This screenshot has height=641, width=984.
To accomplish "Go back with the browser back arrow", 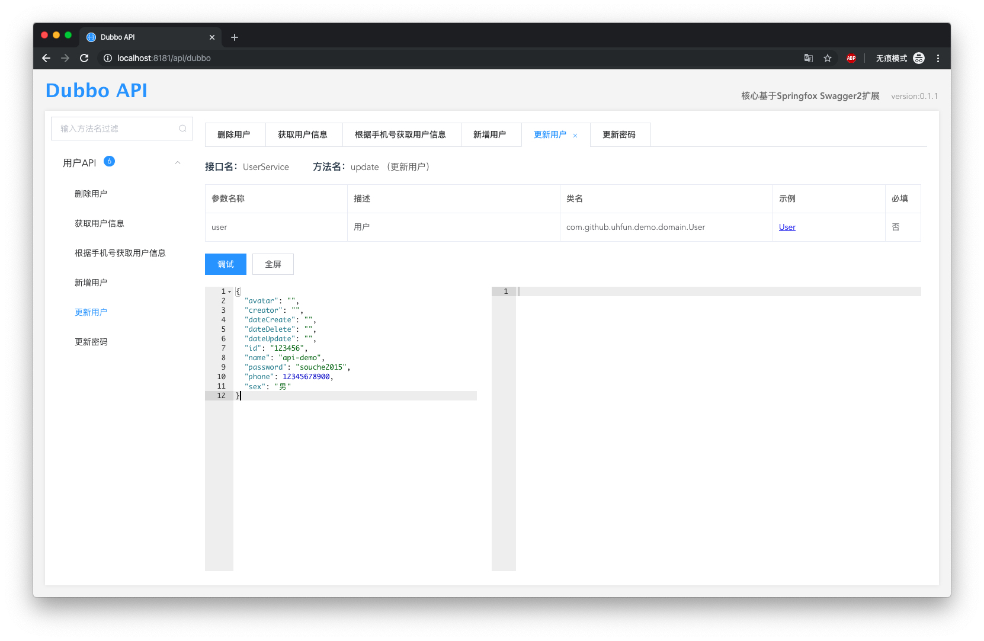I will coord(46,58).
